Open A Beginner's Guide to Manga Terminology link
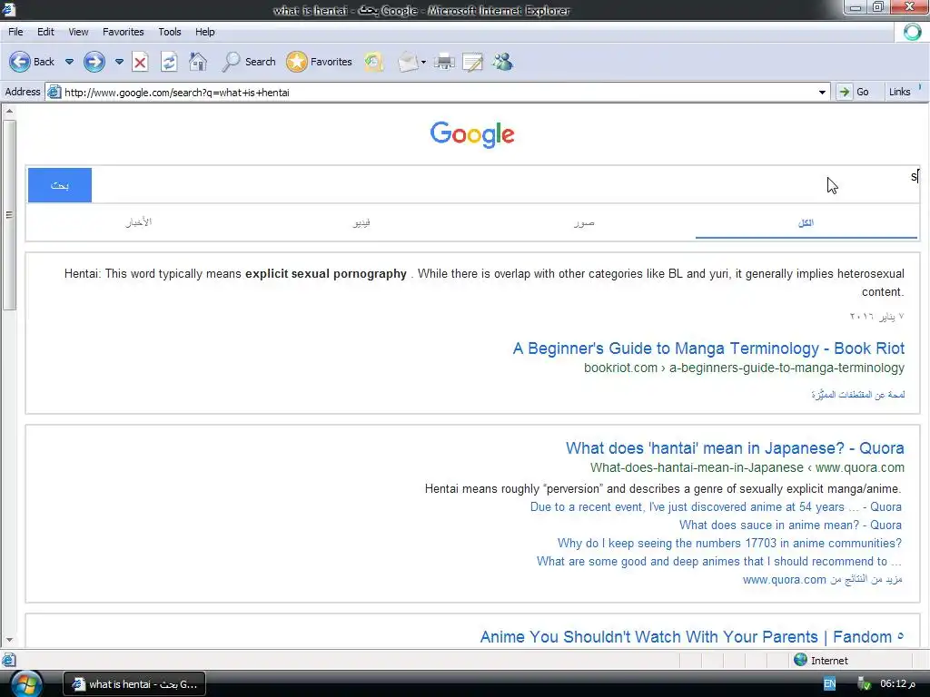 coord(708,348)
